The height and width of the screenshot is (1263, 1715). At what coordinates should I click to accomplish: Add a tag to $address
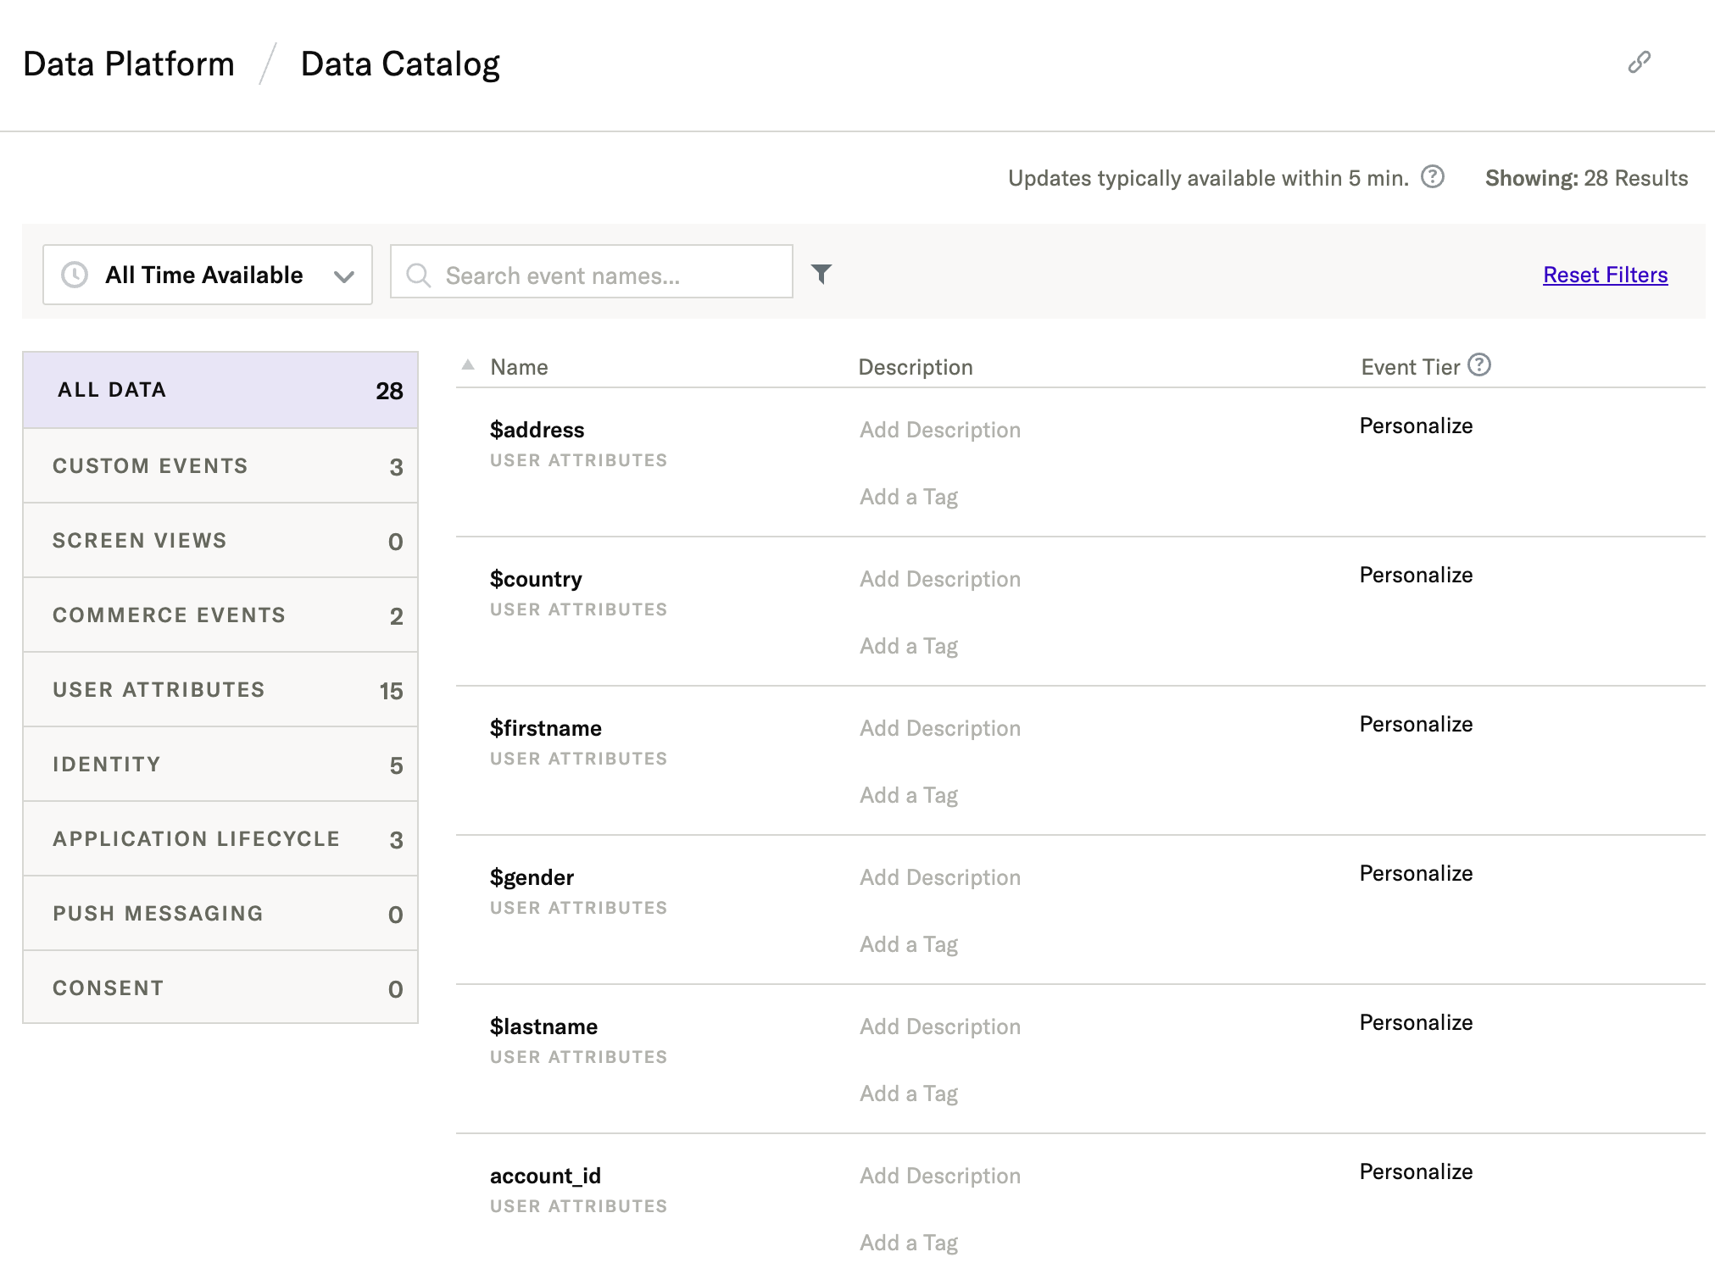coord(909,497)
